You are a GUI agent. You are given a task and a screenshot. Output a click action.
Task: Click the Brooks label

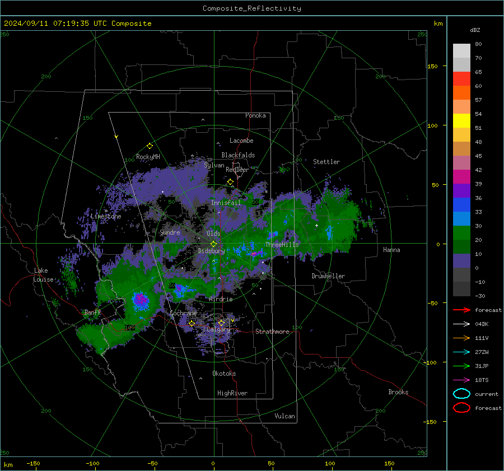398,392
